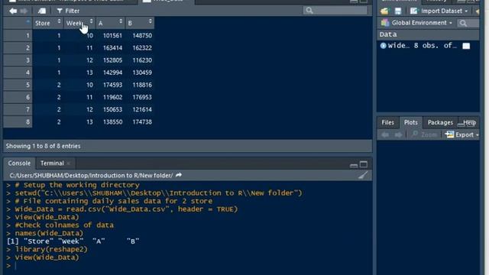
Task: Click cell value 176953
Action: 142,97
